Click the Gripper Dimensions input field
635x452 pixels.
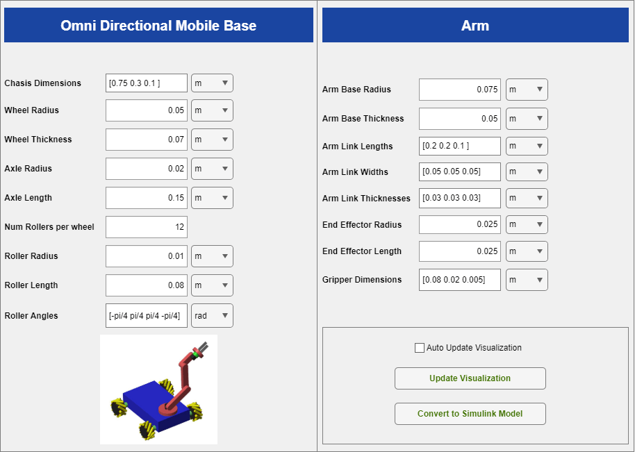pos(460,280)
